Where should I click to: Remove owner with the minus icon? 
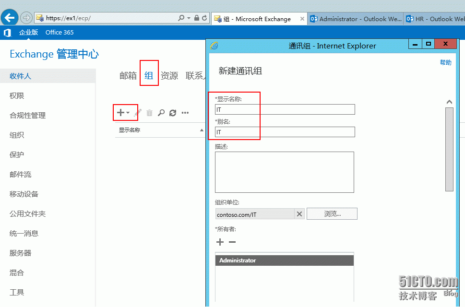click(232, 242)
